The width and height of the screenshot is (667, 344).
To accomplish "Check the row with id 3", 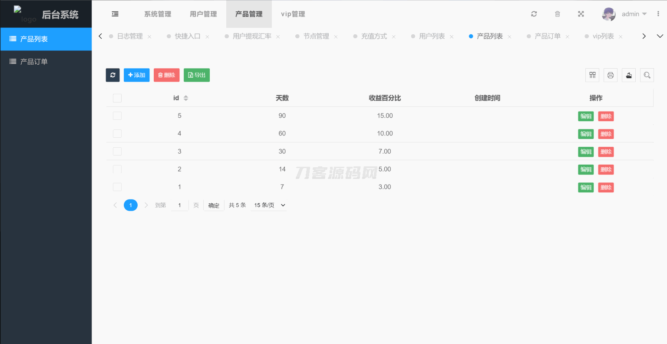I will (x=117, y=152).
